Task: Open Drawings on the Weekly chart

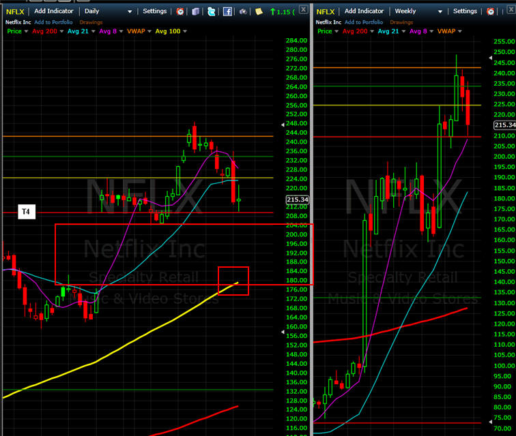Action: pos(401,22)
